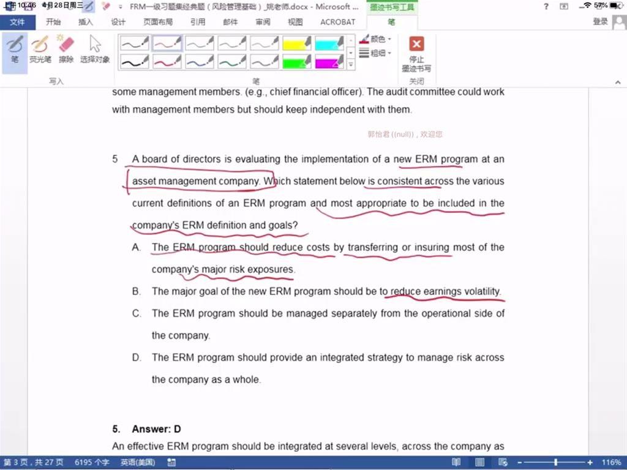The image size is (627, 470).
Task: Open the 文件 (File) menu
Action: tap(17, 22)
